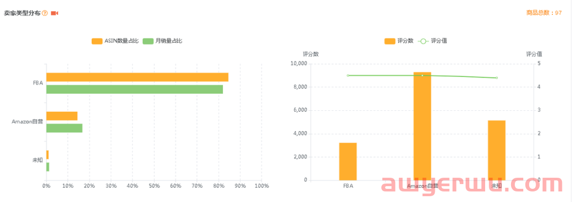Click the 未知 orange ASIN bar

click(48, 155)
